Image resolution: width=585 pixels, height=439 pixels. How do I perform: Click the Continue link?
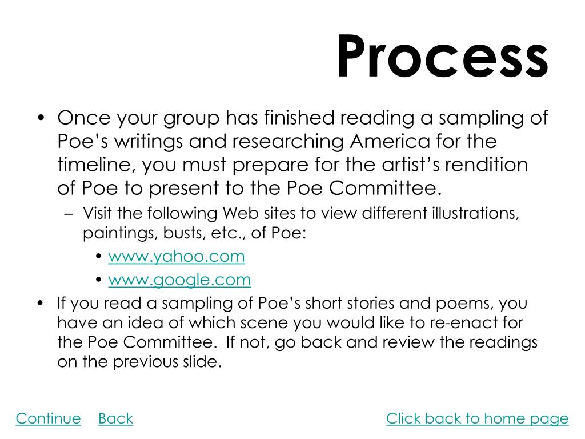48,418
